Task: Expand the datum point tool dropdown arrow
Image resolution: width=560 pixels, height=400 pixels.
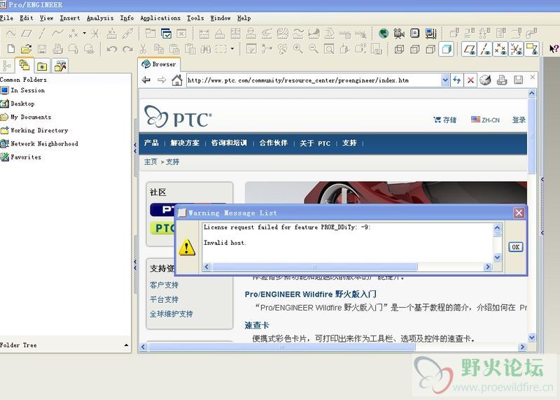Action: pyautogui.click(x=84, y=33)
